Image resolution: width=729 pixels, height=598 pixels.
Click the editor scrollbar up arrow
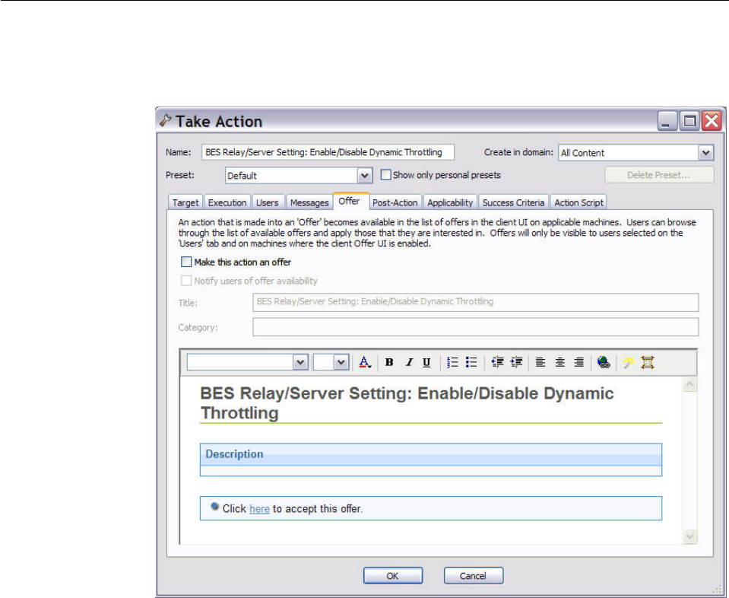[689, 384]
